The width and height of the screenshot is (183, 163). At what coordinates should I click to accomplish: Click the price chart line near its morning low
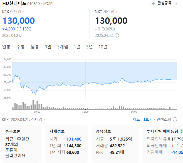pos(36,95)
